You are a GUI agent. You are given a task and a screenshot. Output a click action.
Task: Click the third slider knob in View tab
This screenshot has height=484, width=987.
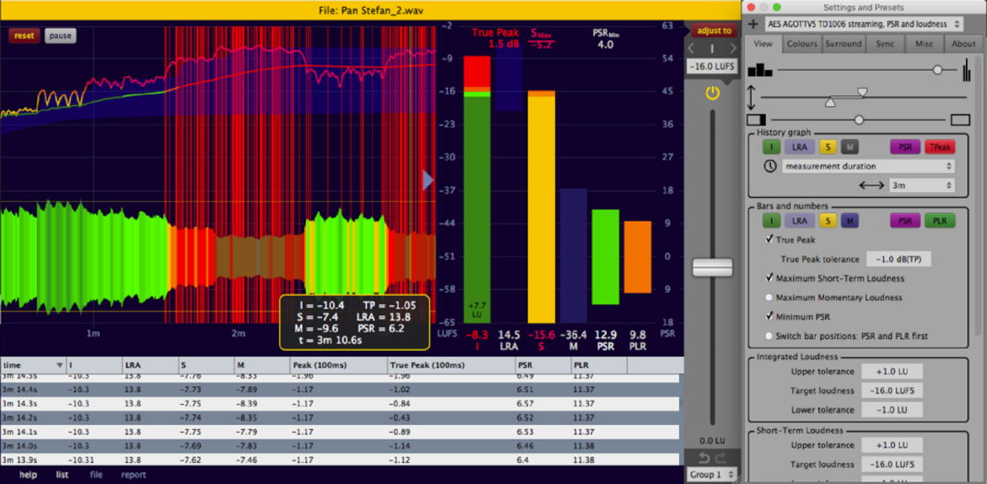pyautogui.click(x=858, y=120)
